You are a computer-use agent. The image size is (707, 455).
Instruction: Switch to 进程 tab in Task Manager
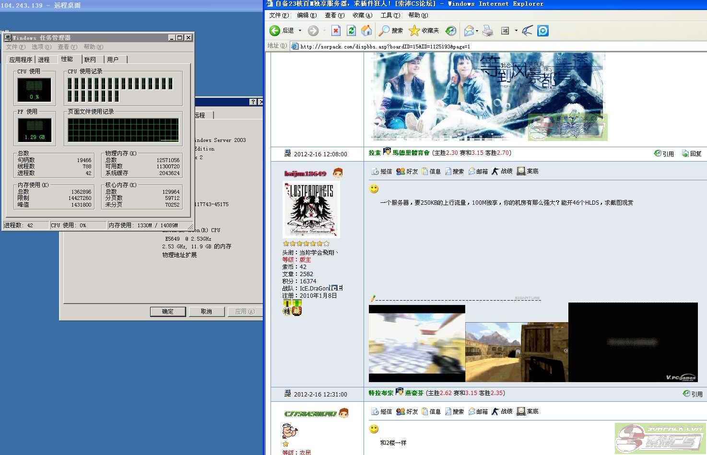click(44, 59)
